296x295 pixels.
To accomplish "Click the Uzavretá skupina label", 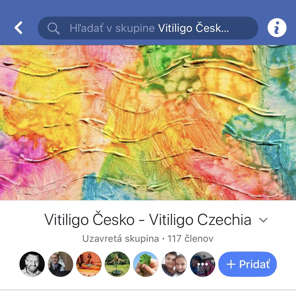I will (x=121, y=238).
